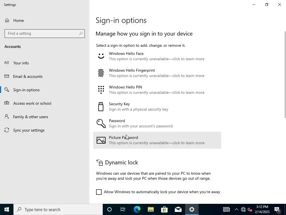Image resolution: width=286 pixels, height=215 pixels.
Task: Click the Type here to search box
Action: (58, 209)
